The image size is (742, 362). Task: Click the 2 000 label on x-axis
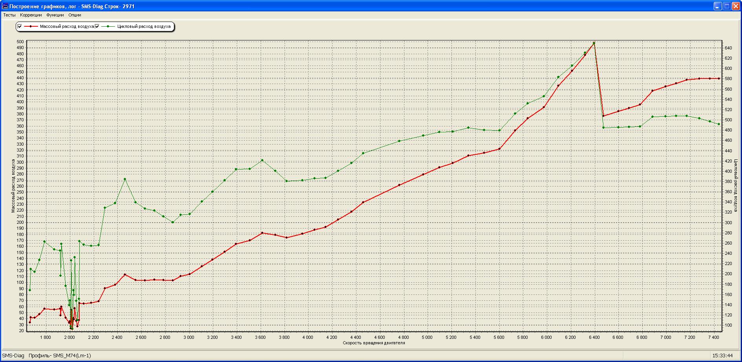69,337
